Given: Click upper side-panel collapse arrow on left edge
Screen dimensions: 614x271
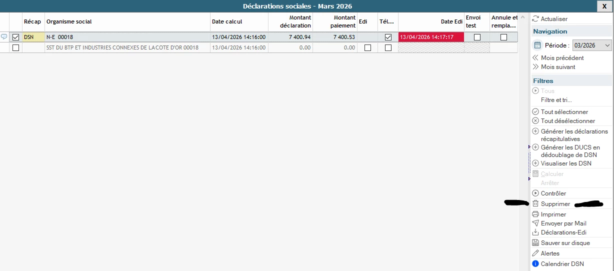Looking at the screenshot, I should [x=529, y=147].
